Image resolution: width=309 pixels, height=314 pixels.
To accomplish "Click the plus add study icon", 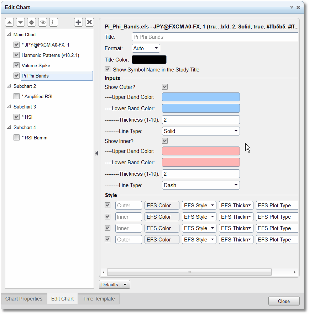I will (78, 22).
